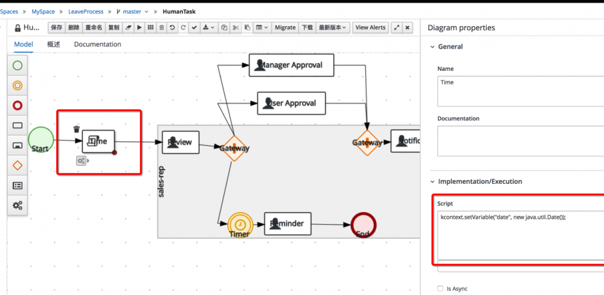
Task: Select the Timer event node
Action: click(240, 225)
